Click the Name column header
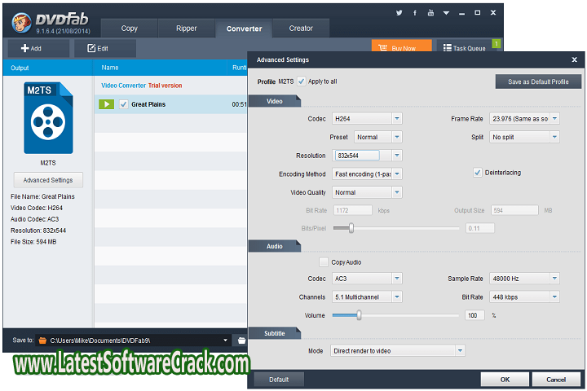This screenshot has width=587, height=391. (x=110, y=68)
